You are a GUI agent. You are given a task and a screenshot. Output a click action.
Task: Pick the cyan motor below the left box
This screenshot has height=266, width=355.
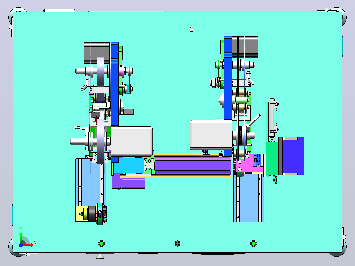(128, 166)
